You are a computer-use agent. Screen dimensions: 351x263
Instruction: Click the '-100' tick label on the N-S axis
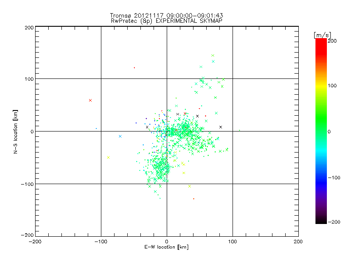[x=27, y=184]
